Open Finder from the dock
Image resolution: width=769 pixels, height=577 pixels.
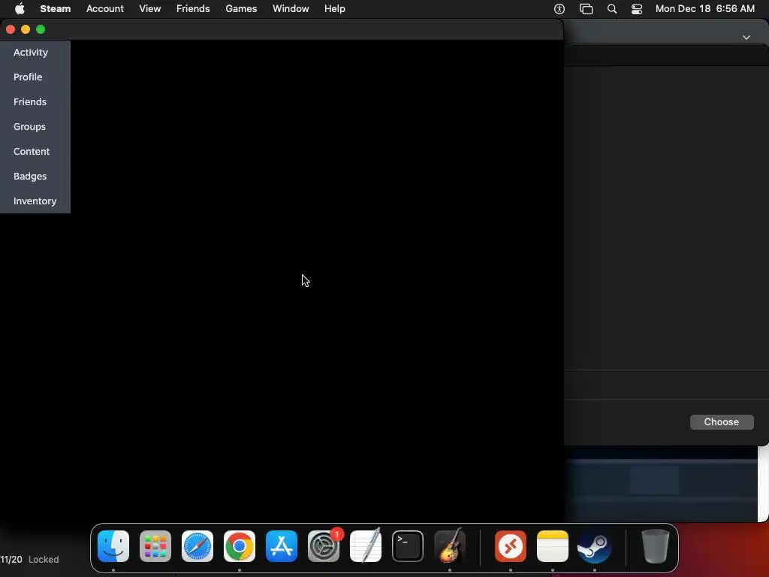(x=113, y=546)
